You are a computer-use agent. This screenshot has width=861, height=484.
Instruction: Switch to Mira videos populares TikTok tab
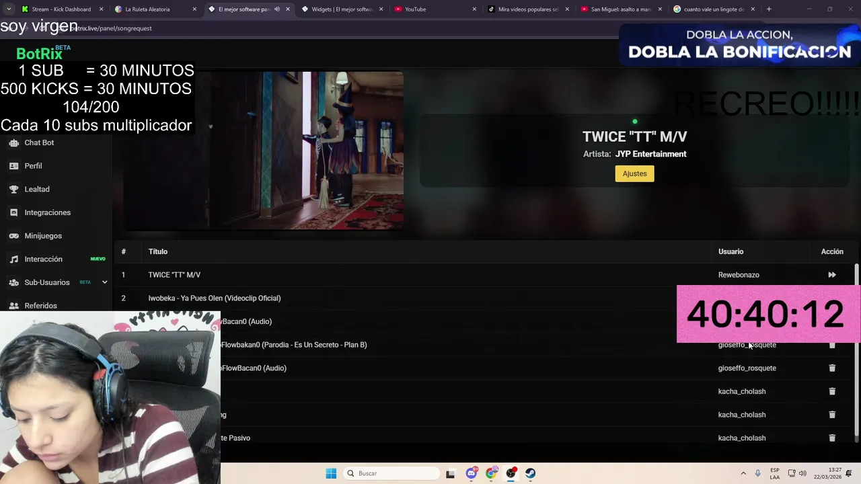528,9
